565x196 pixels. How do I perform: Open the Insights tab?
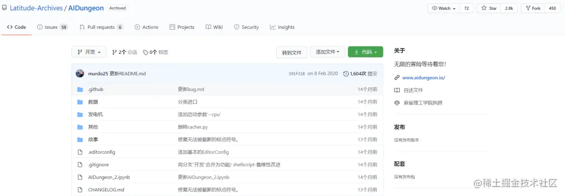pos(282,27)
